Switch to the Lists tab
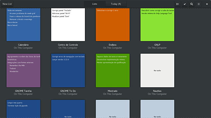This screenshot has height=118, width=211. tap(95, 4)
